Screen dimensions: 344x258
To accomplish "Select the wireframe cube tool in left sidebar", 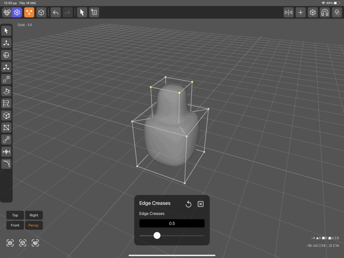I will pyautogui.click(x=6, y=116).
